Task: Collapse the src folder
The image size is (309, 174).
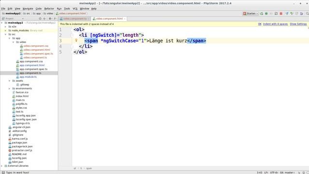Action: click(5, 34)
